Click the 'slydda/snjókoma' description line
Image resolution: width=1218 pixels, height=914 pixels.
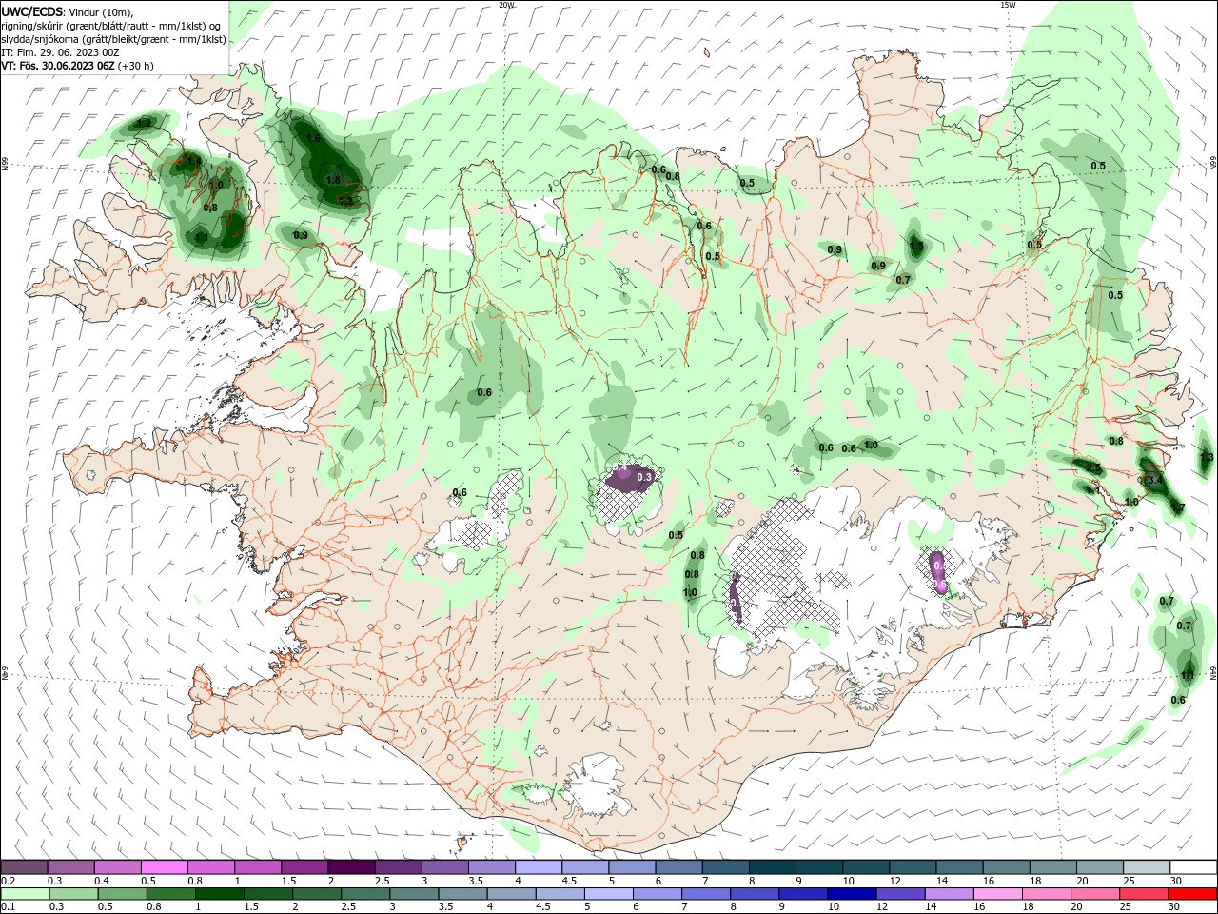coord(114,39)
